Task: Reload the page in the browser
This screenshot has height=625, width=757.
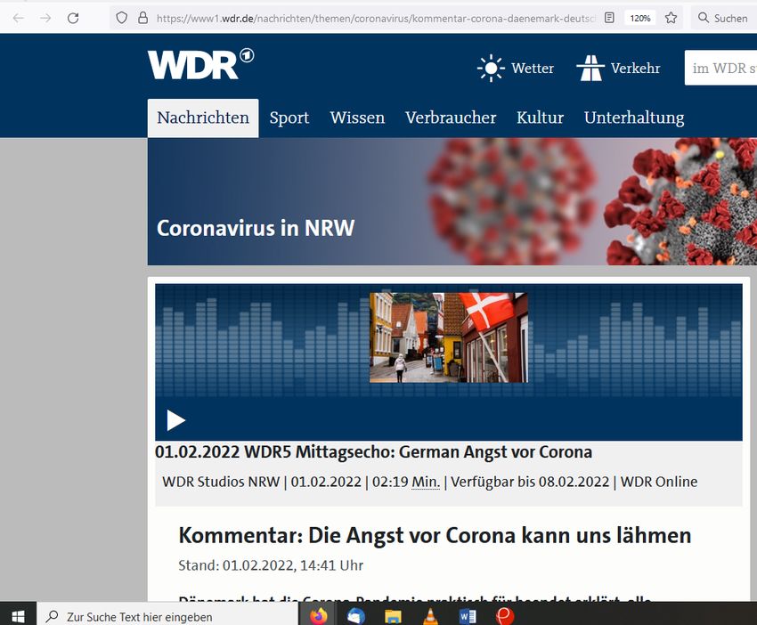Action: point(73,18)
